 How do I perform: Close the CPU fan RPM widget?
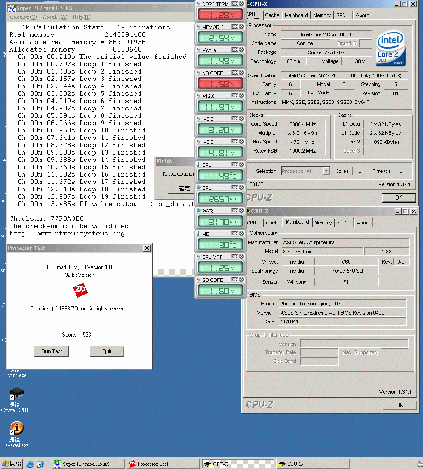[x=241, y=188]
